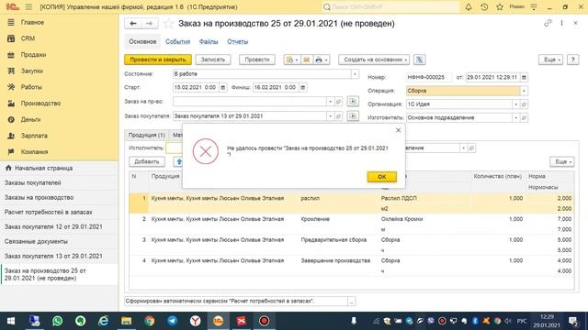Select 'Продукция (1)' tab

tap(147, 135)
